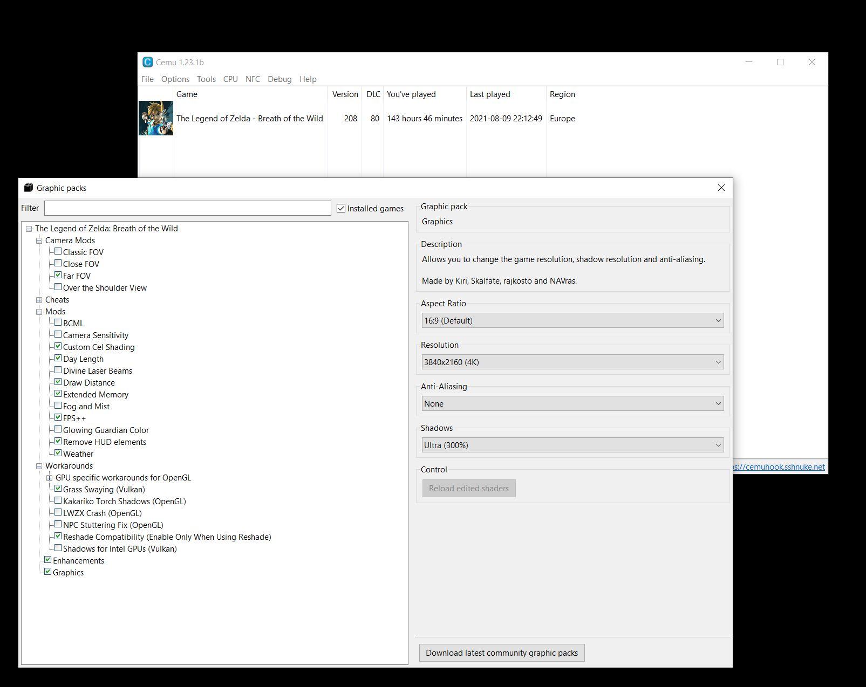Toggle the BCML mod checkbox
This screenshot has height=687, width=866.
point(58,322)
